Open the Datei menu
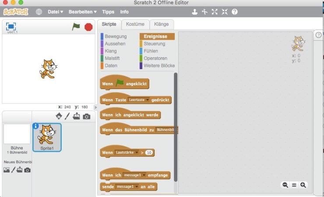This screenshot has height=197, width=324. click(55, 12)
